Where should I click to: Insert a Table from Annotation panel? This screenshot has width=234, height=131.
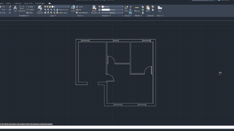(x=30, y=13)
